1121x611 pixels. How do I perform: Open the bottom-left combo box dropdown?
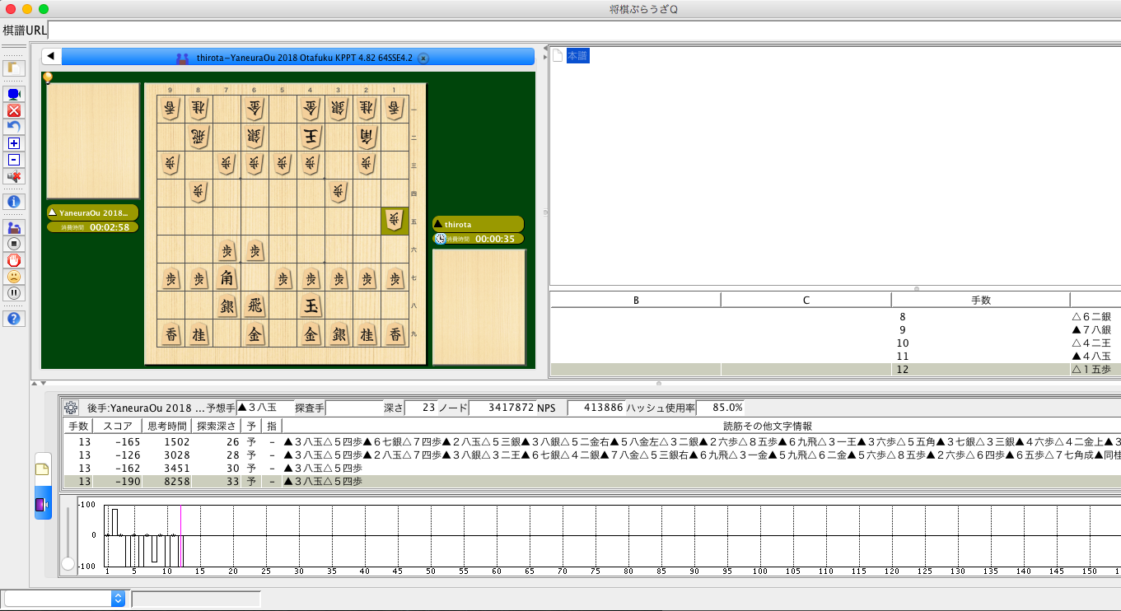pyautogui.click(x=64, y=599)
